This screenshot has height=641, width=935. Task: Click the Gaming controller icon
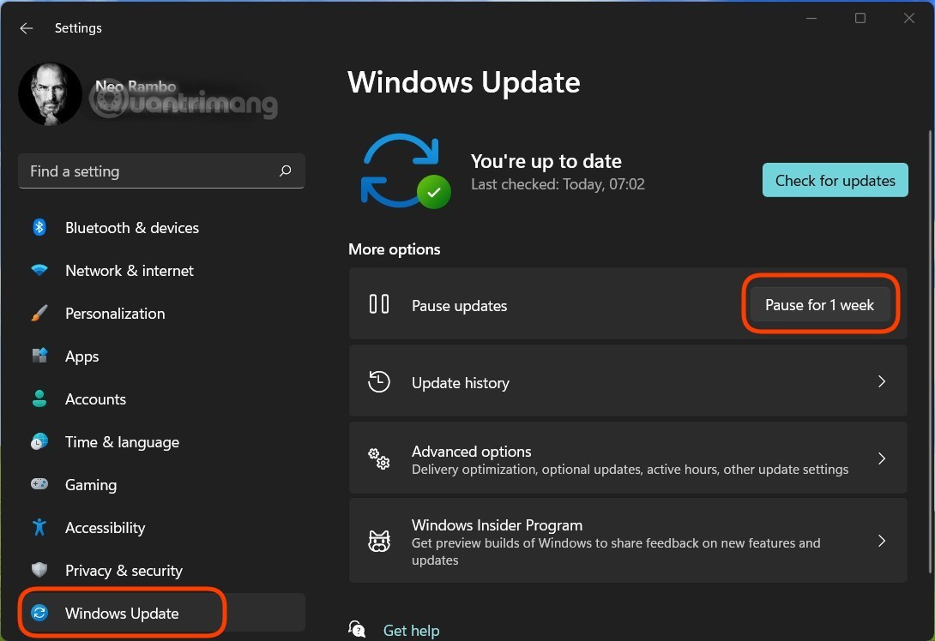tap(39, 483)
